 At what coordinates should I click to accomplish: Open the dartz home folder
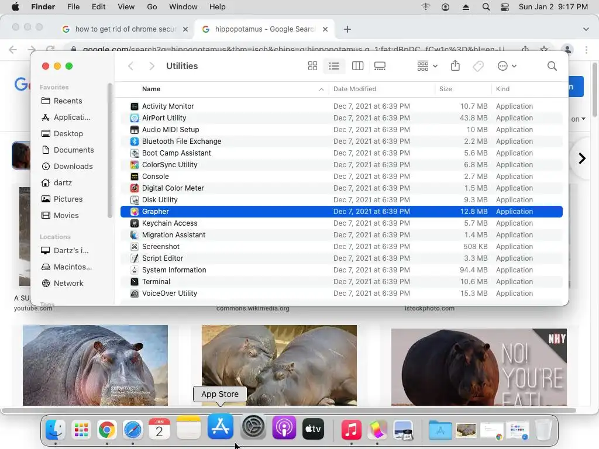(57, 183)
